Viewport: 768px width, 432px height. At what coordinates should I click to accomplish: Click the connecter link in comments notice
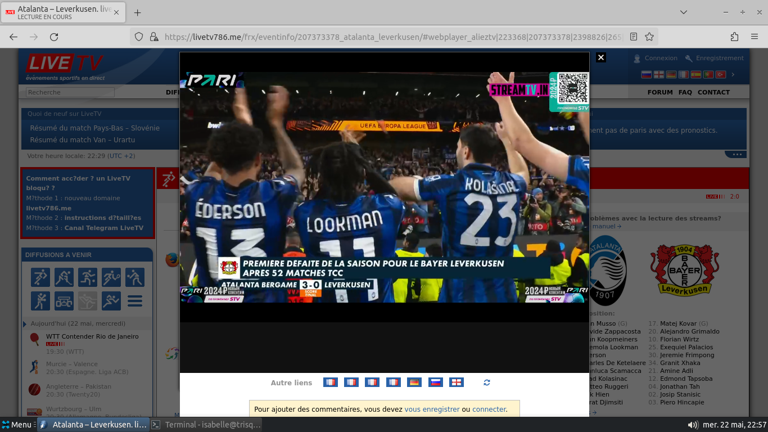tap(489, 409)
